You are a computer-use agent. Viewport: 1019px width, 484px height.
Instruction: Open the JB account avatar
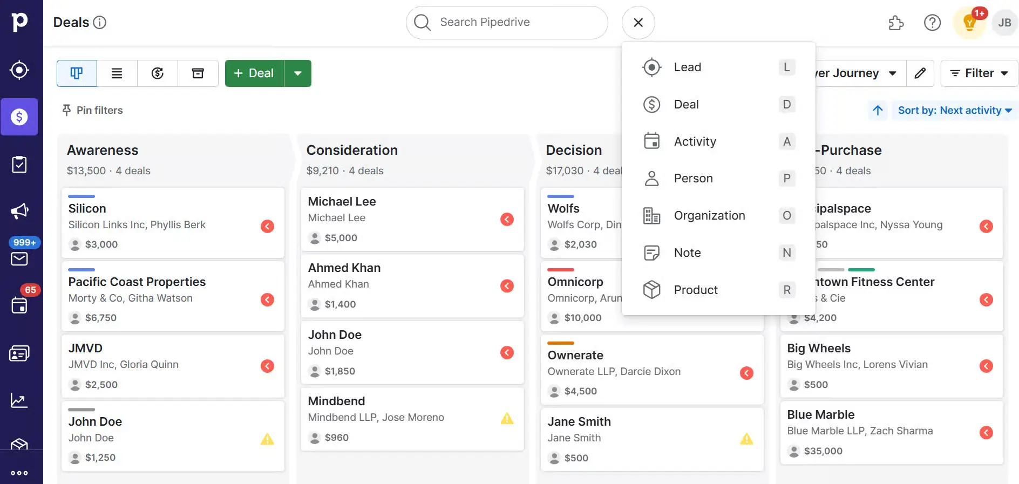tap(1004, 23)
